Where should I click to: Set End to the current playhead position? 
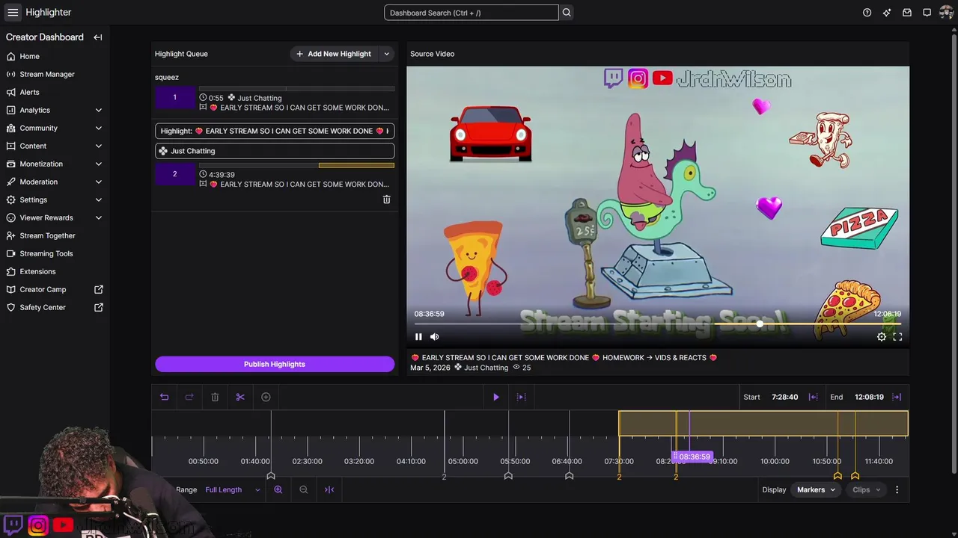(x=897, y=398)
